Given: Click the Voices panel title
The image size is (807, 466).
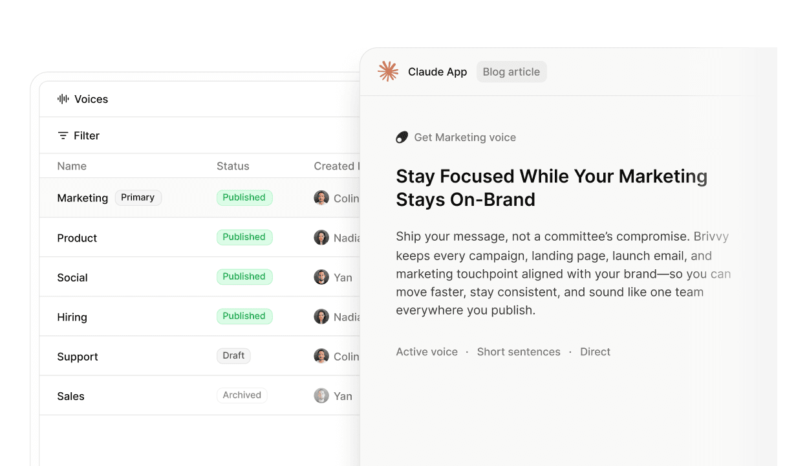Looking at the screenshot, I should tap(91, 99).
